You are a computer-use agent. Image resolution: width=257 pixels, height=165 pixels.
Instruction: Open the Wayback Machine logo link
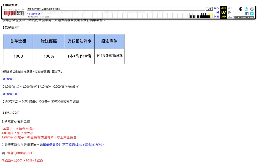pos(14,12)
